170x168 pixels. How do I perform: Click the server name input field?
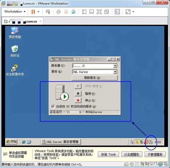click(x=93, y=66)
